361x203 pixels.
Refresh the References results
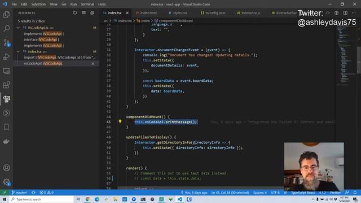click(x=75, y=13)
